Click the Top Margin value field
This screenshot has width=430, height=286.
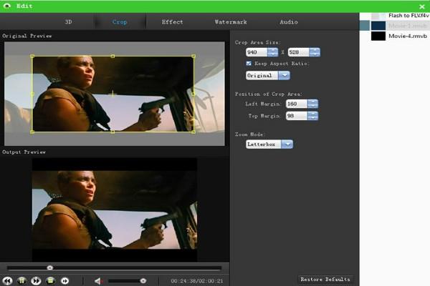click(x=297, y=116)
